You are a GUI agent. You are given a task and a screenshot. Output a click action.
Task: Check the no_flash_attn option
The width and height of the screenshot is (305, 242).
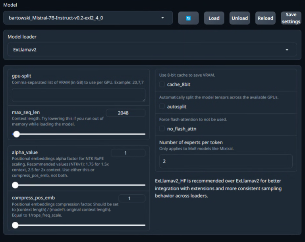pyautogui.click(x=162, y=129)
